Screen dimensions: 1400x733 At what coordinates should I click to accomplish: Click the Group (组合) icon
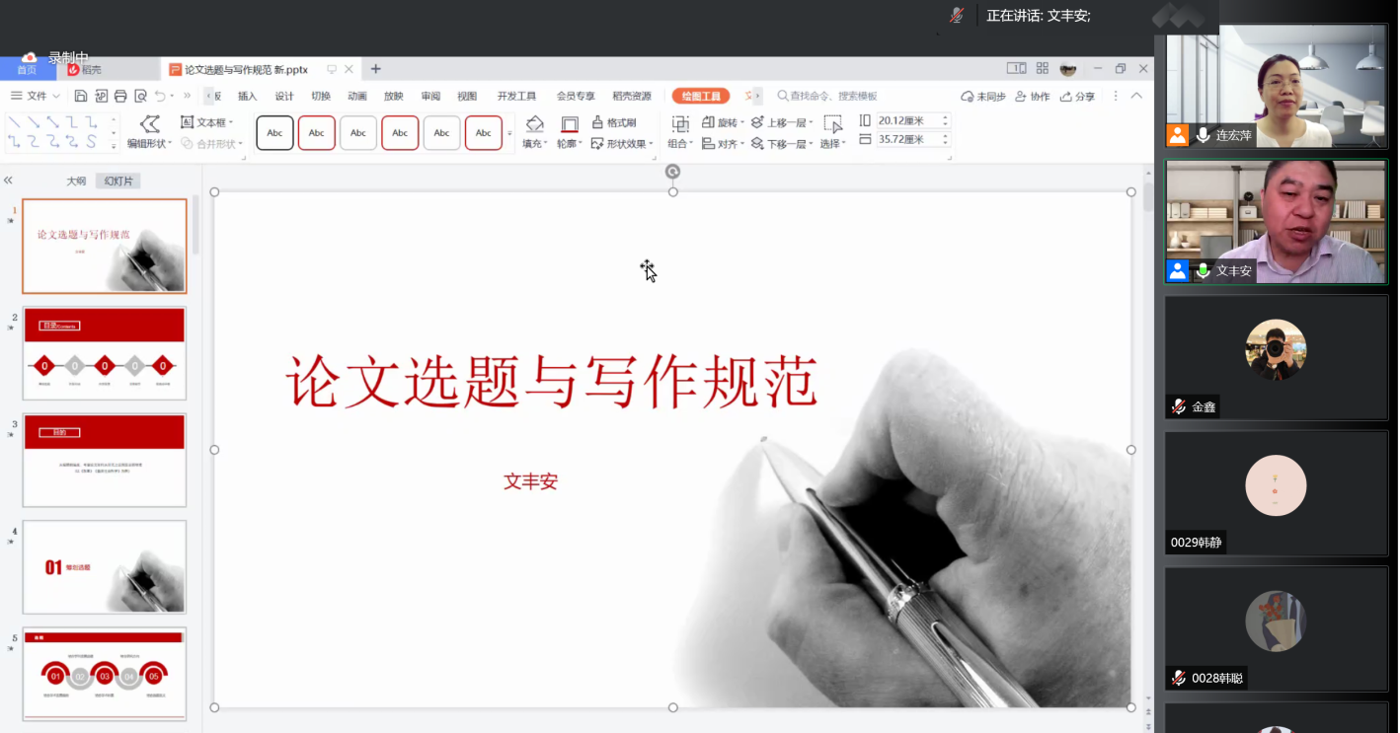(680, 123)
